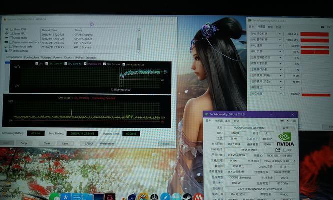Click the Clear button in AIDA64
The height and width of the screenshot is (200, 333).
pos(47,143)
